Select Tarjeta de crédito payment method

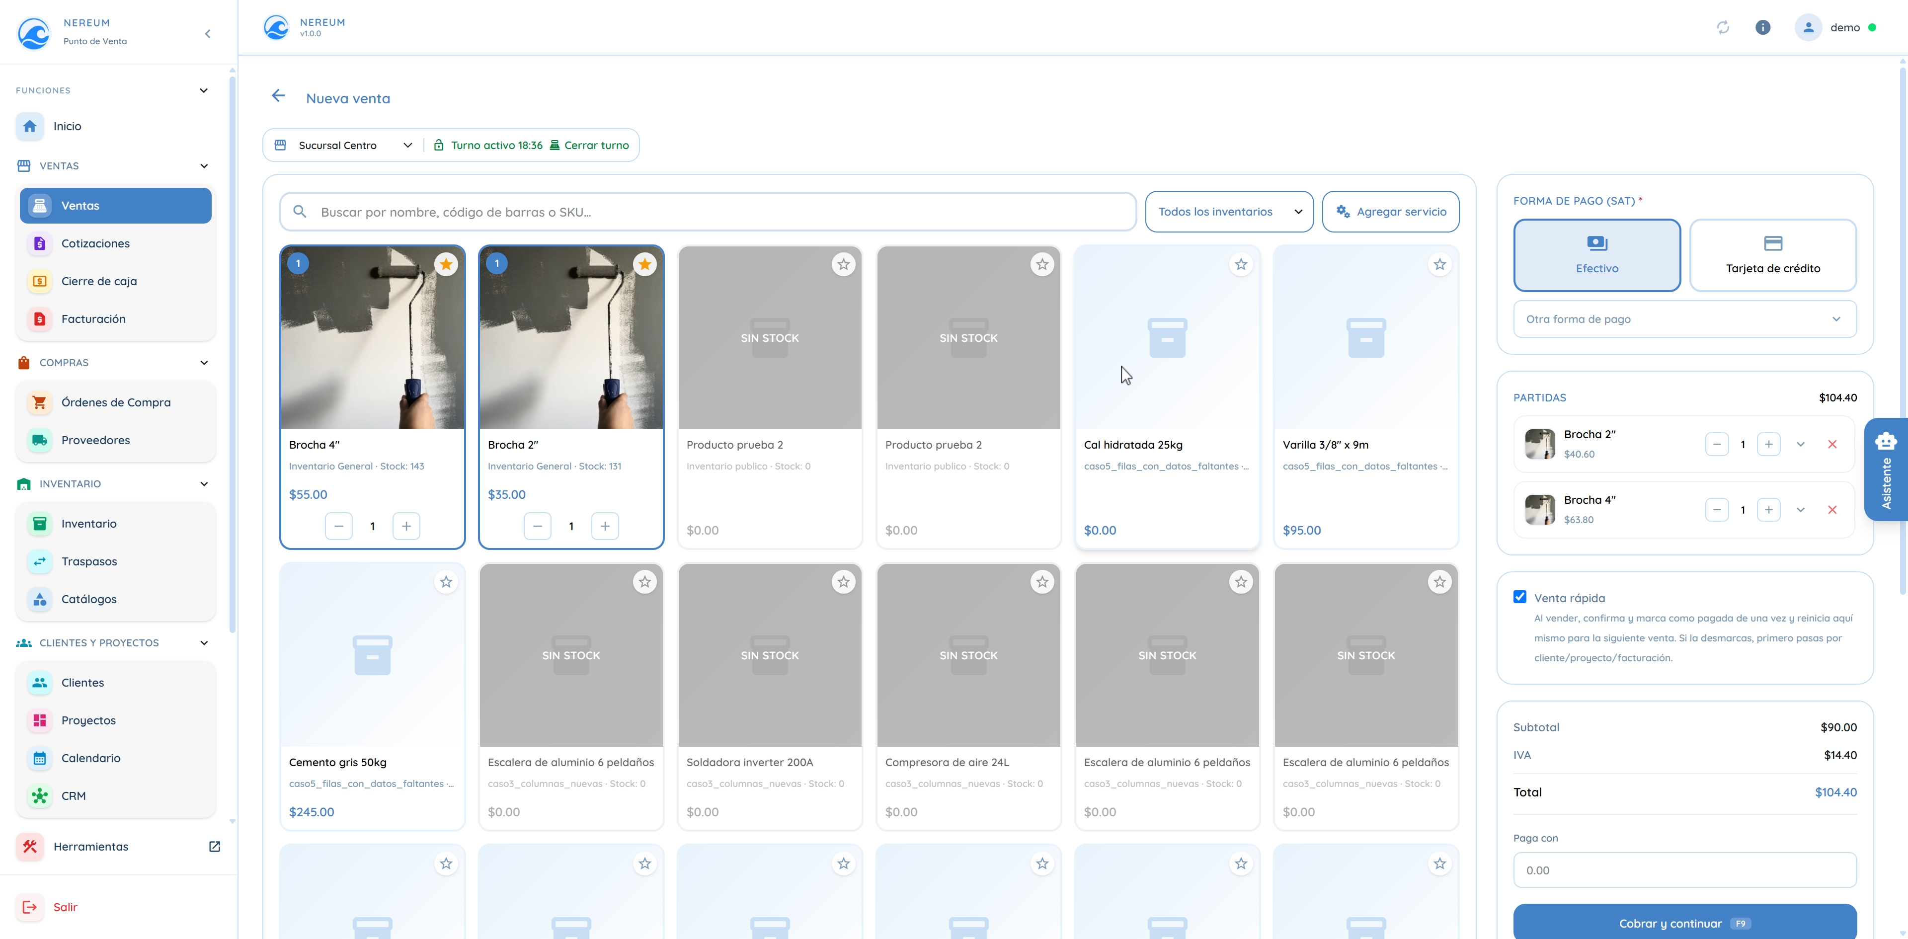(1772, 255)
